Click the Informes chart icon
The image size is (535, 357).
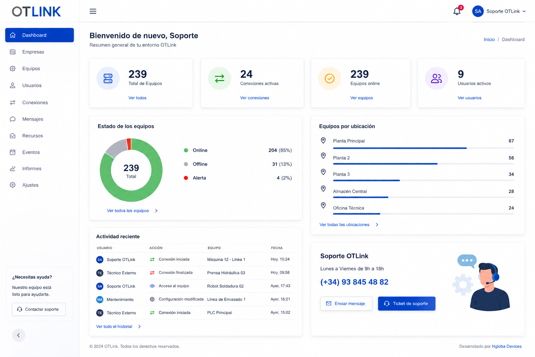pyautogui.click(x=13, y=168)
